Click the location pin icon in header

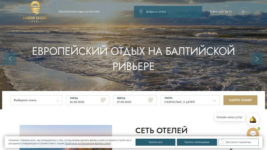click(x=141, y=12)
